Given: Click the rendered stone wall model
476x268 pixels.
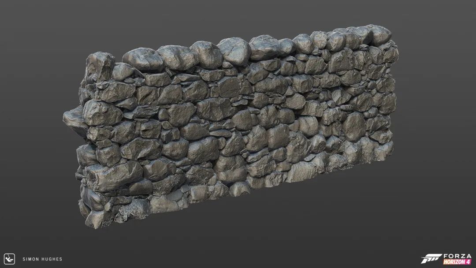Looking at the screenshot, I should [231, 126].
